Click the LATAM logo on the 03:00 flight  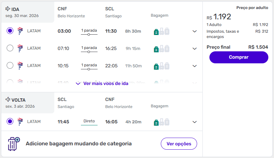tap(20, 31)
